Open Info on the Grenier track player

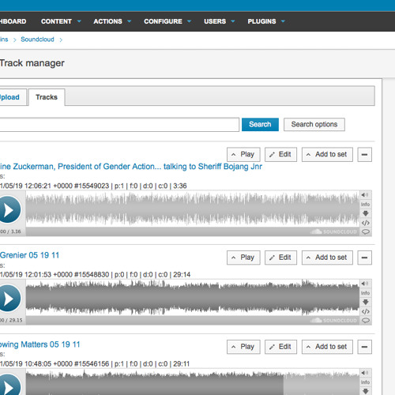click(x=365, y=293)
